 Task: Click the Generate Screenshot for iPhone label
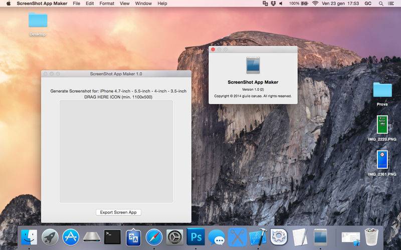pos(118,91)
